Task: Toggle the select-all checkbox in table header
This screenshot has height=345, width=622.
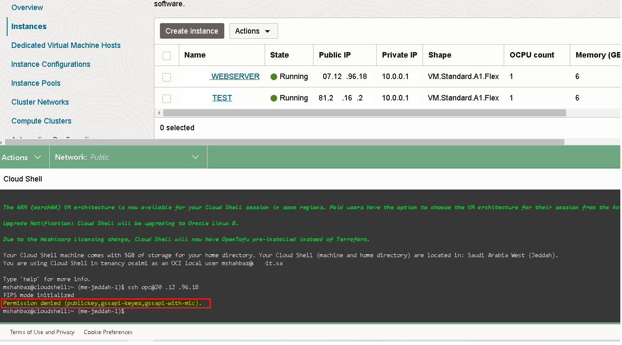Action: 167,55
